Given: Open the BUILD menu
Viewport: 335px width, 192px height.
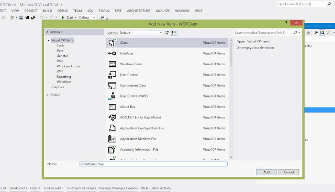Looking at the screenshot, I should pos(48,10).
